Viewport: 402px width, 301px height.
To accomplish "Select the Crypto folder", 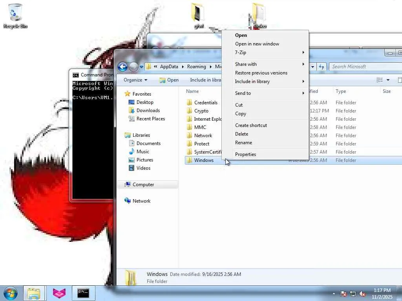I will point(198,111).
